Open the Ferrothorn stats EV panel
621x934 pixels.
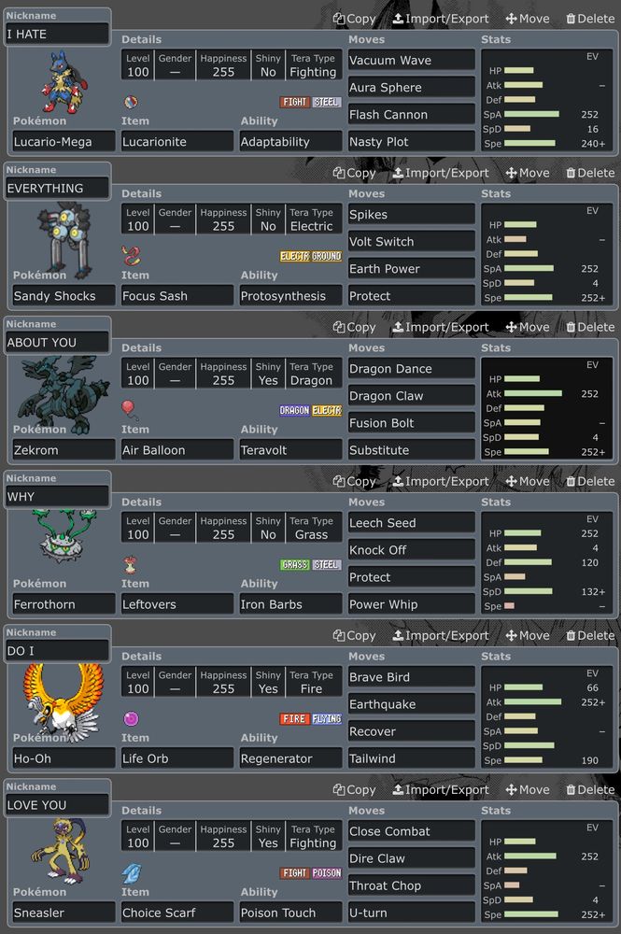coord(546,563)
